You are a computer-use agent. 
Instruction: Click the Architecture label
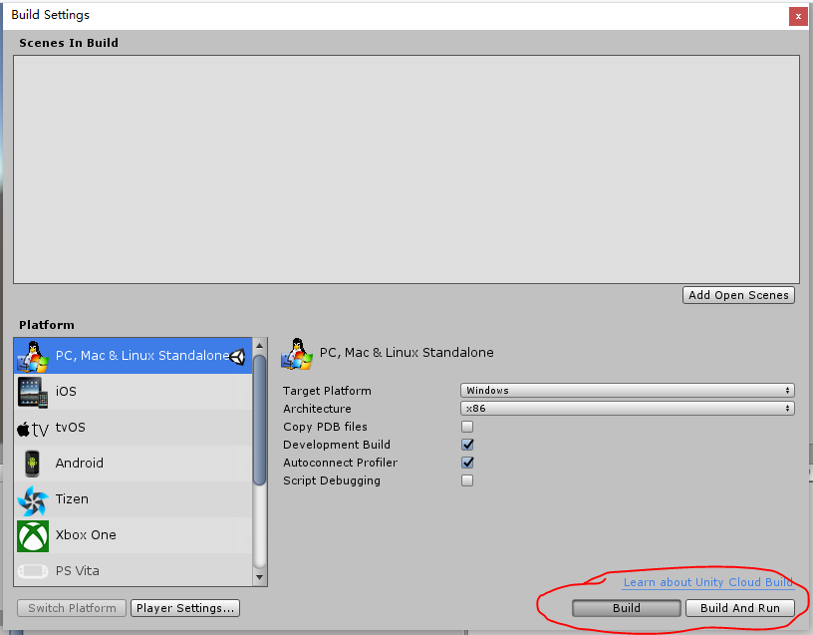tap(317, 409)
